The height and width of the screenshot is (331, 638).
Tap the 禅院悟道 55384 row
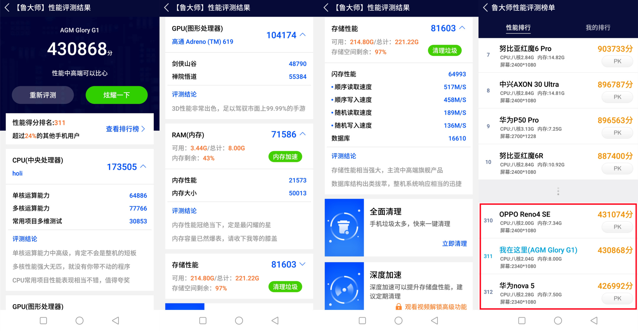coord(239,77)
